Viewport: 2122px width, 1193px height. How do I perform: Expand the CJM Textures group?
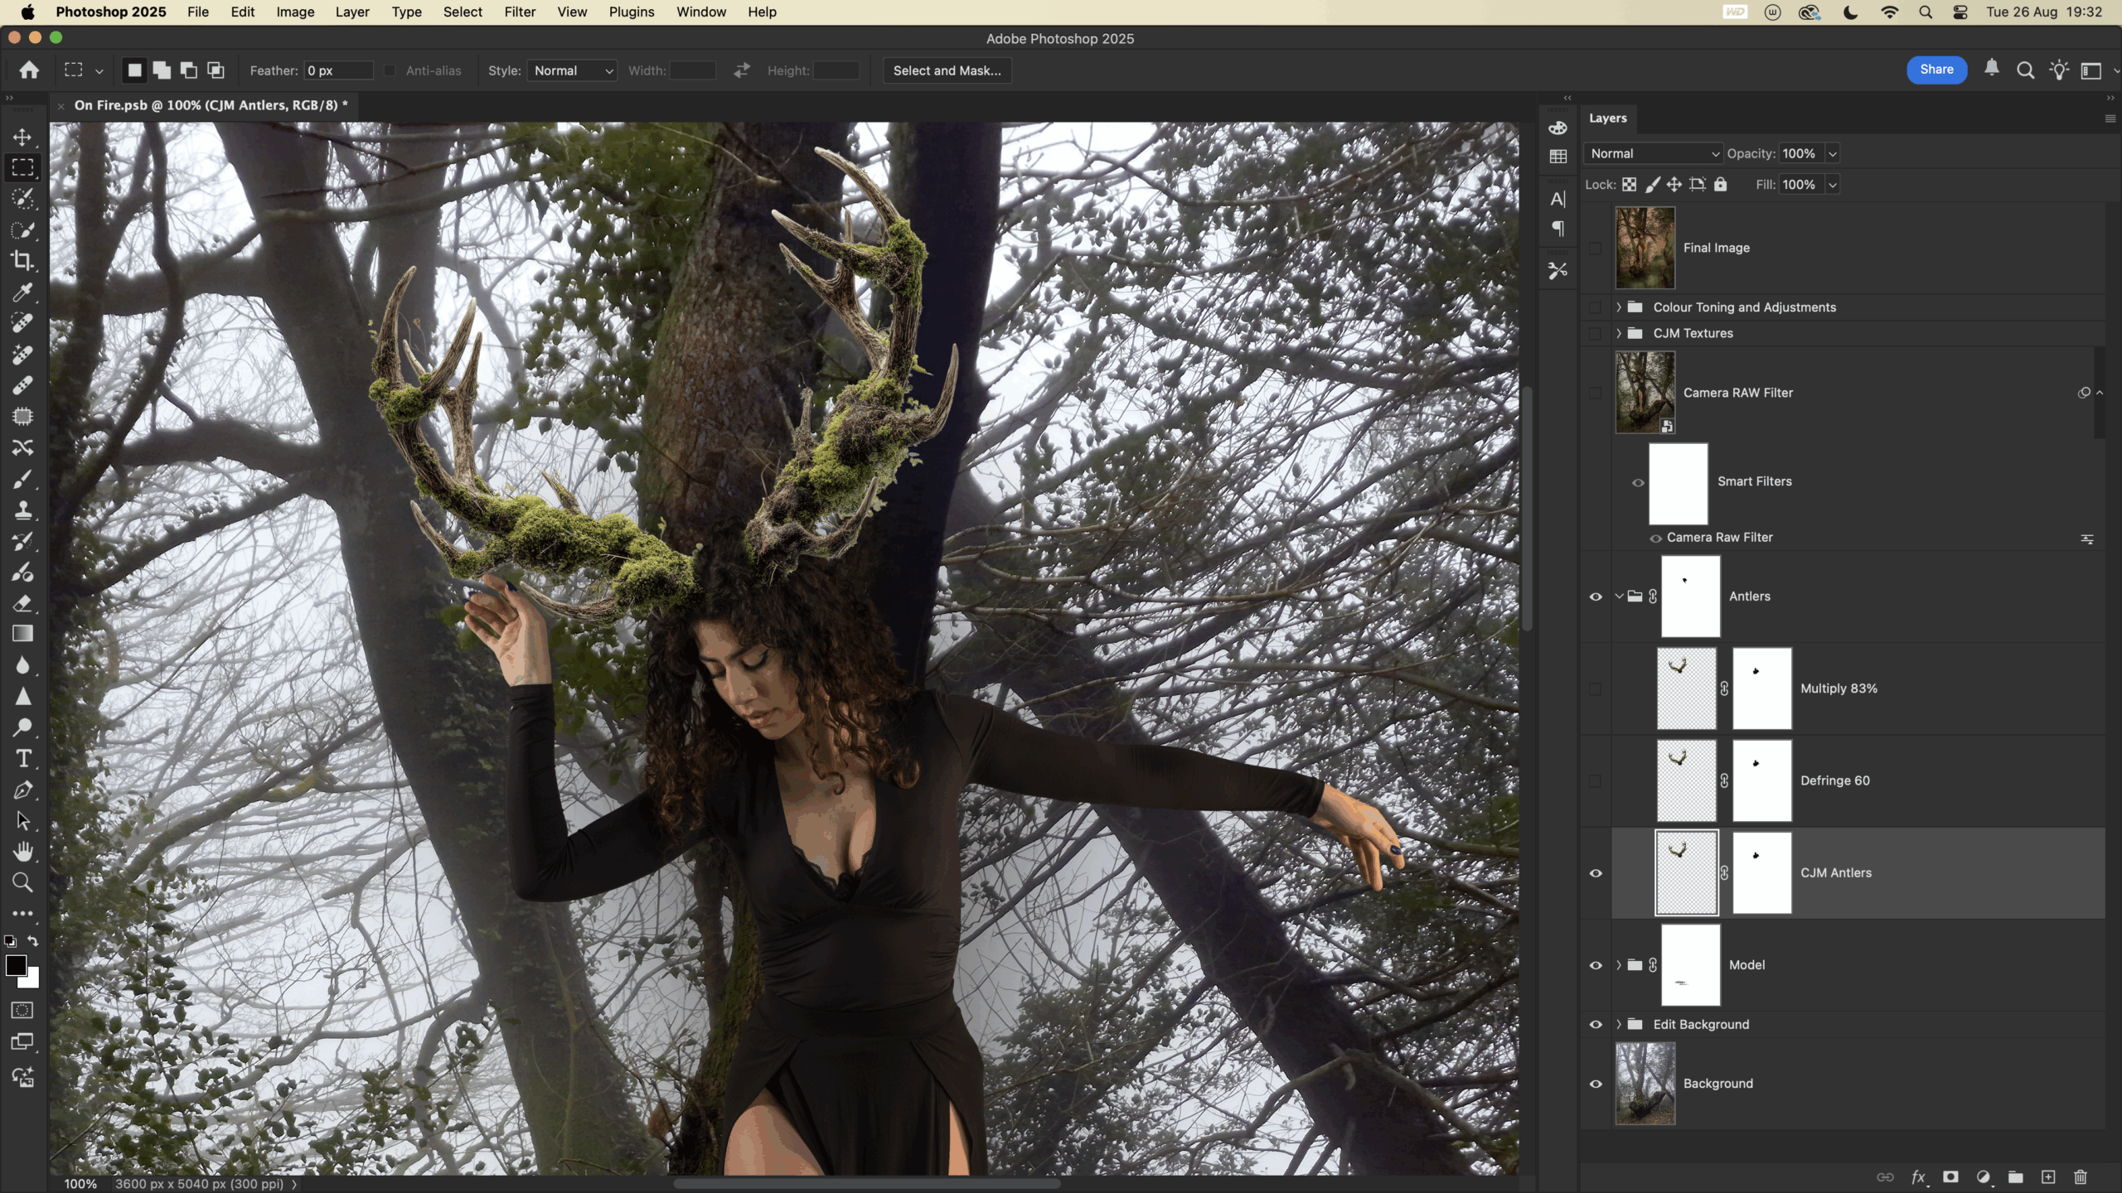1618,333
